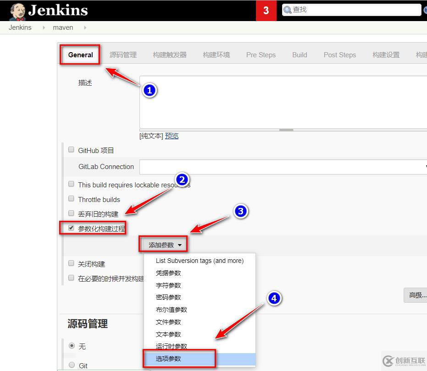Image resolution: width=427 pixels, height=371 pixels.
Task: Uncheck the 参数化构建过程 checkbox
Action: point(71,228)
